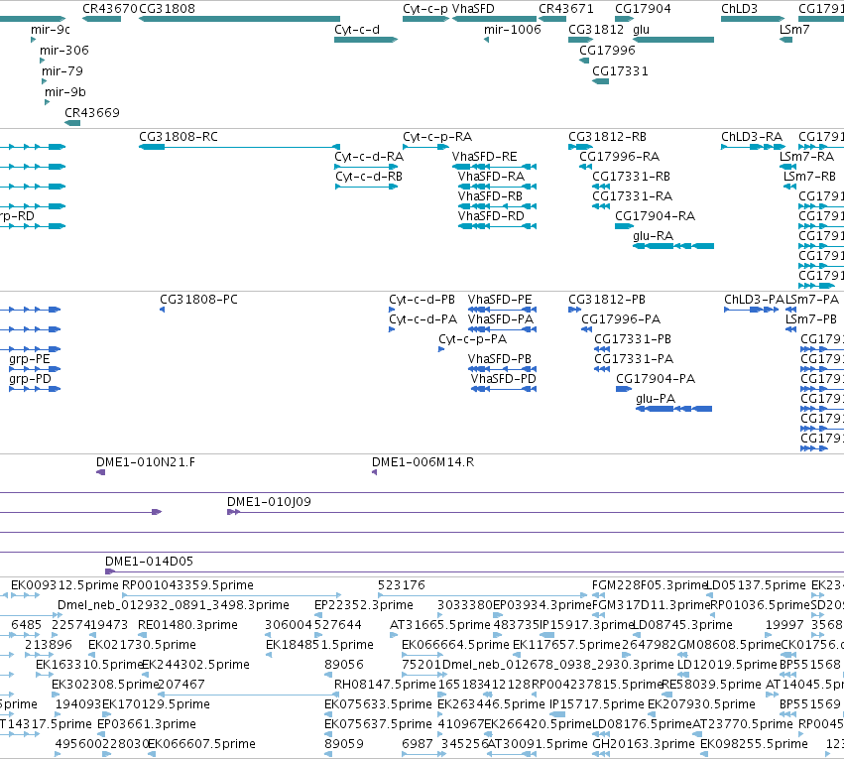Image resolution: width=844 pixels, height=759 pixels.
Task: Select the EK021730.5prime EST label
Action: (142, 645)
